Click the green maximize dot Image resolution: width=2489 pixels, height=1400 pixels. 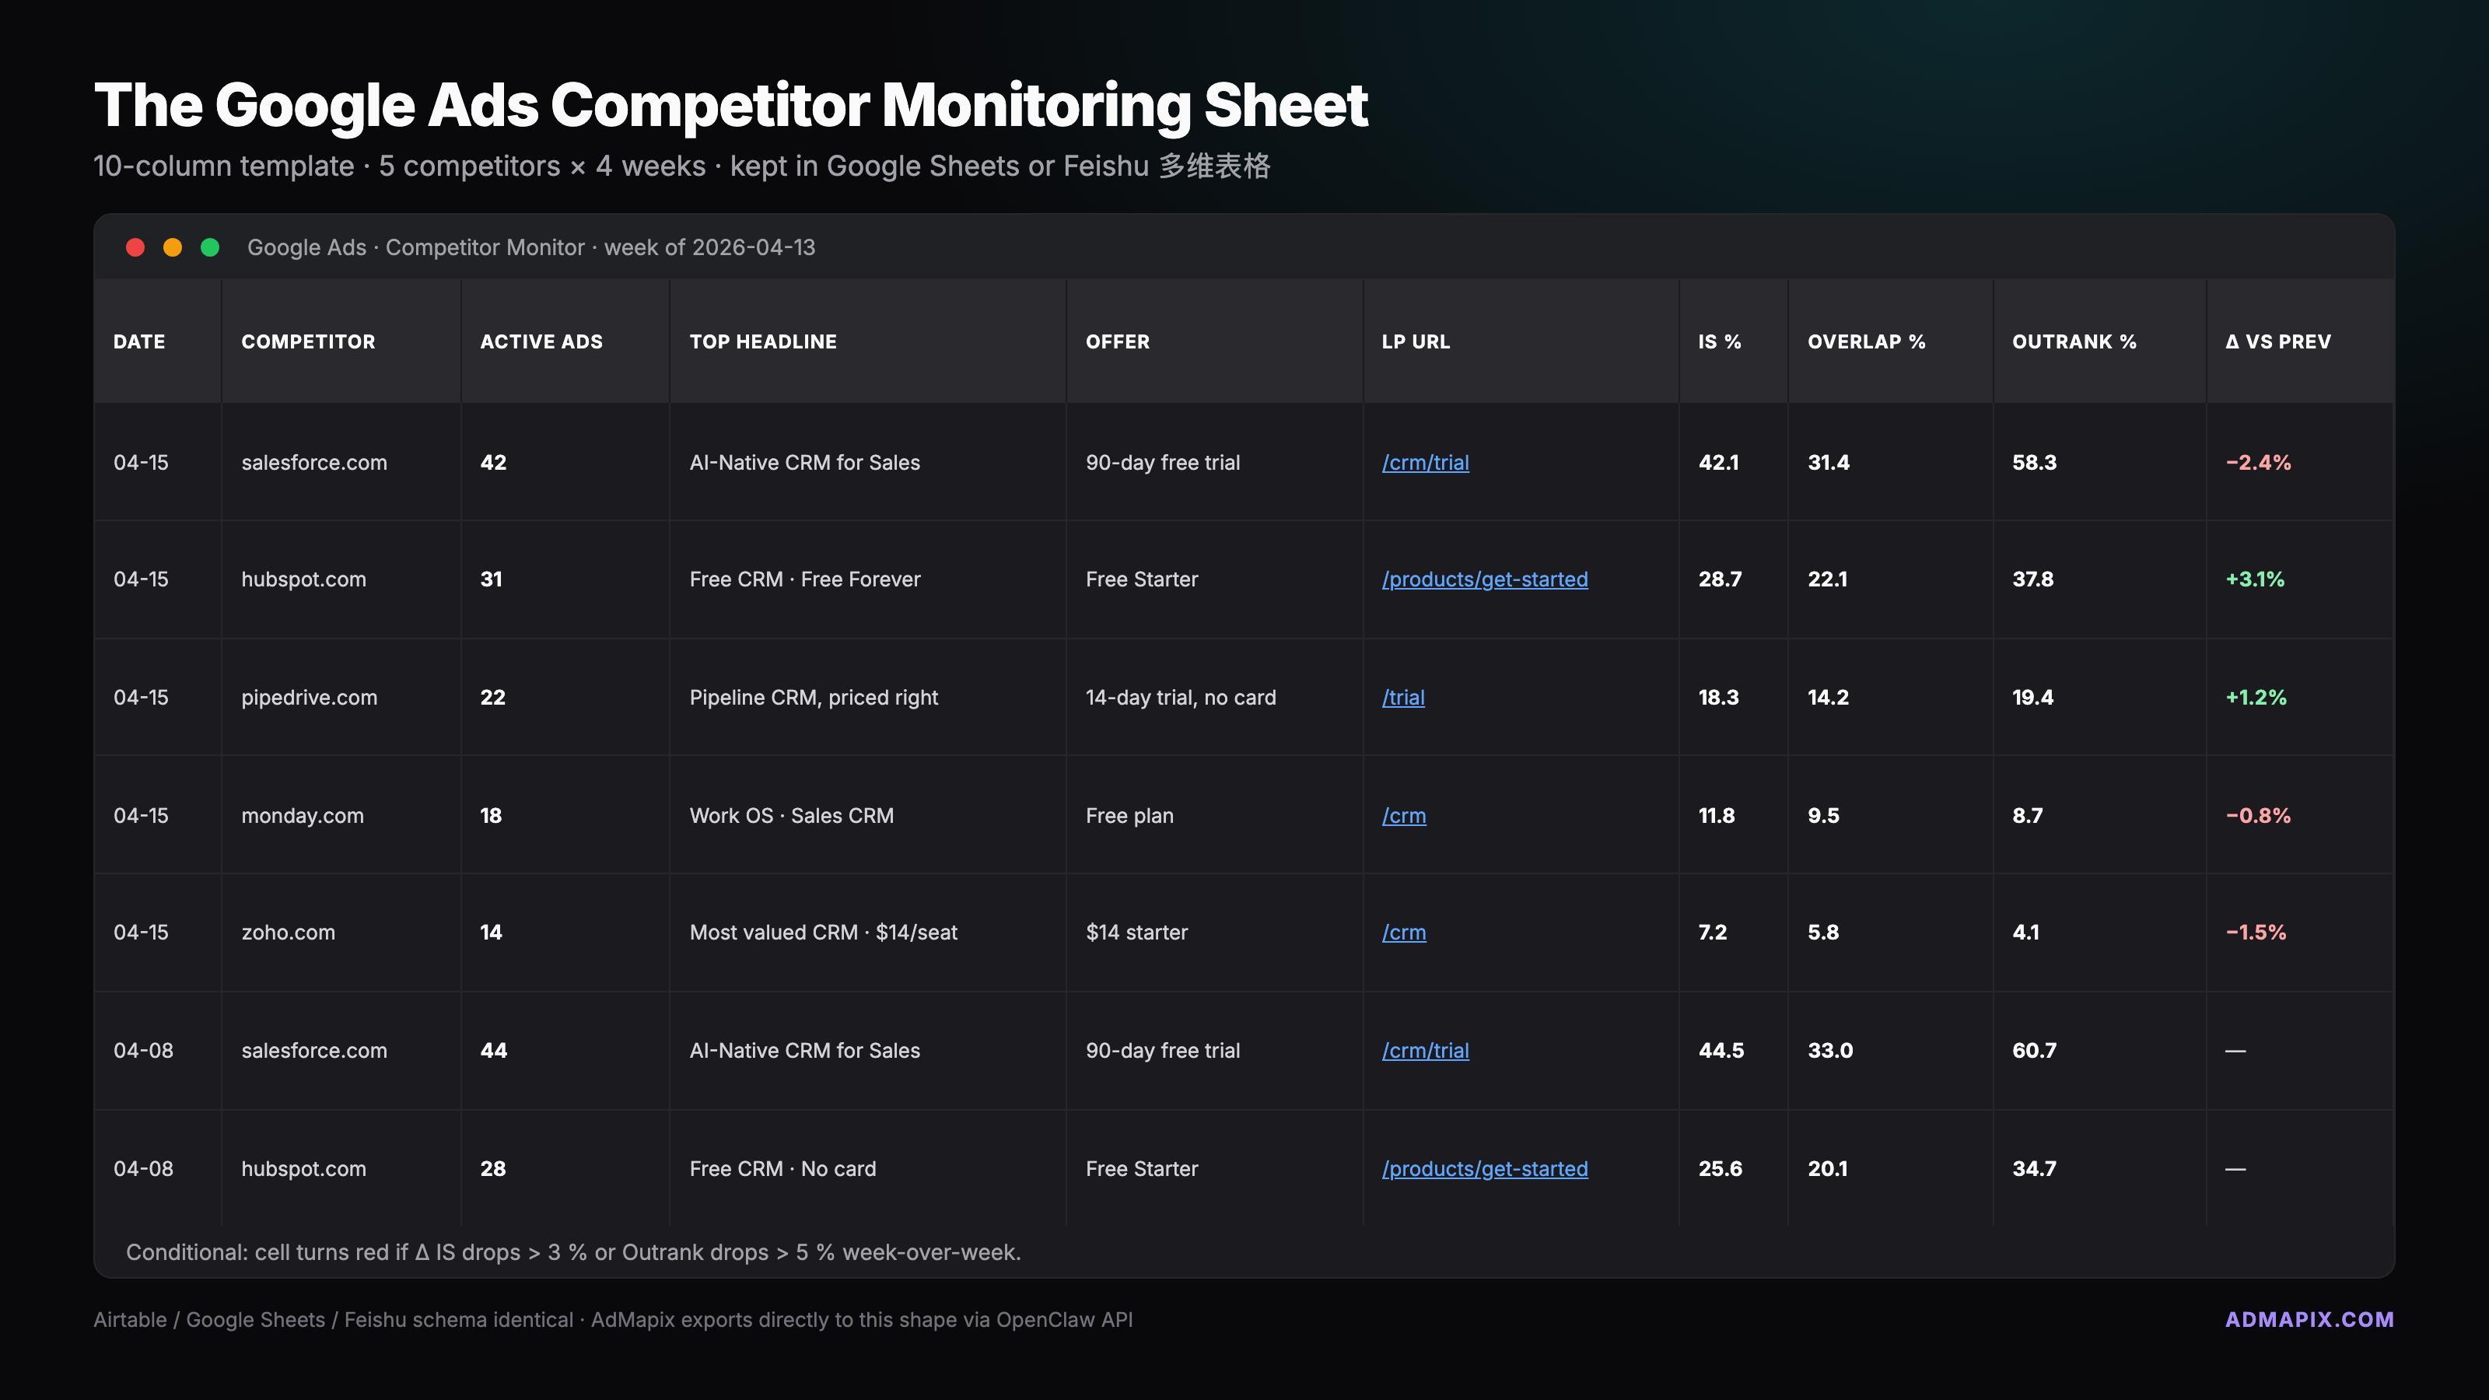(210, 247)
